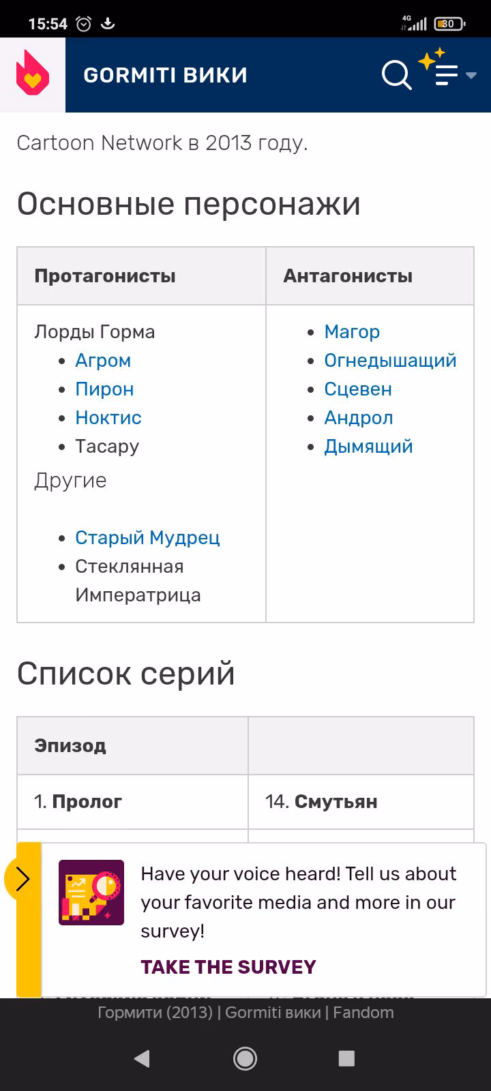
Task: Open the navigation menu with sparkles icon
Action: [447, 68]
